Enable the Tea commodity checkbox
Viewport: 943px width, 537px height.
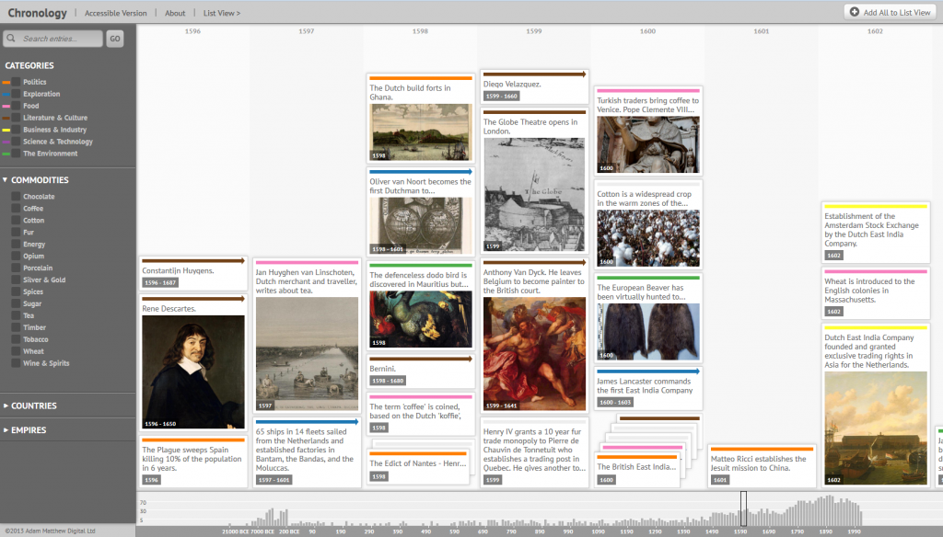17,315
